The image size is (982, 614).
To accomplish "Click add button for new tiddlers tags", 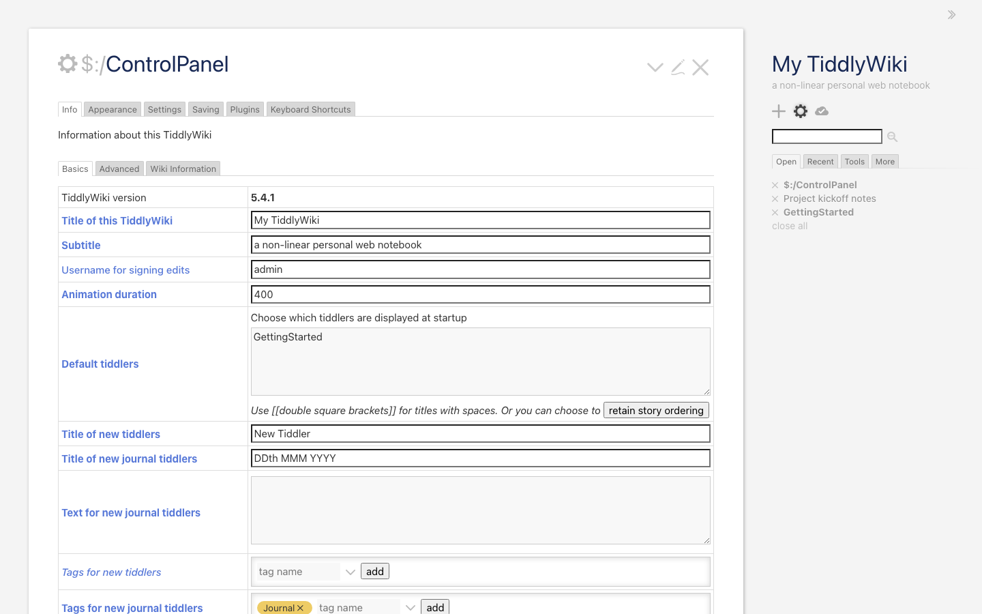I will coord(375,572).
